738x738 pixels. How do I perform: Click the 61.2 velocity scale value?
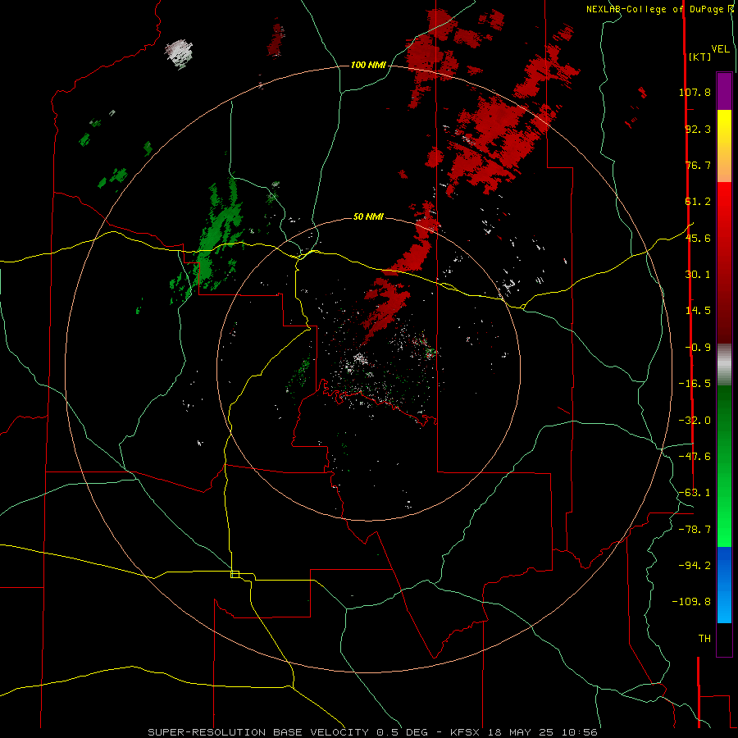click(x=698, y=202)
